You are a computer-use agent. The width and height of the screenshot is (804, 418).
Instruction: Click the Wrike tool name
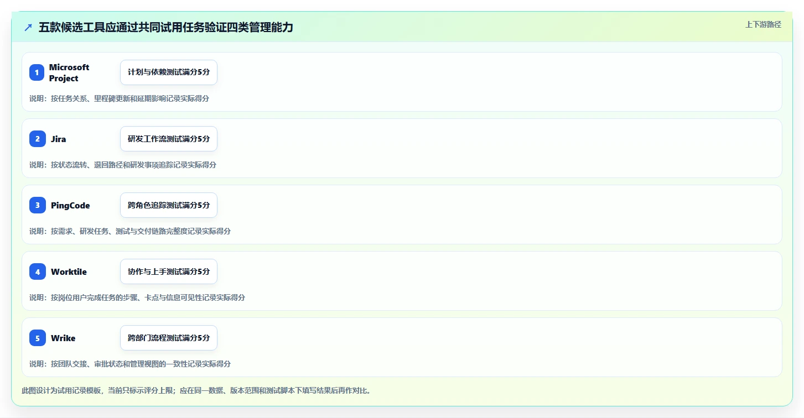(63, 338)
